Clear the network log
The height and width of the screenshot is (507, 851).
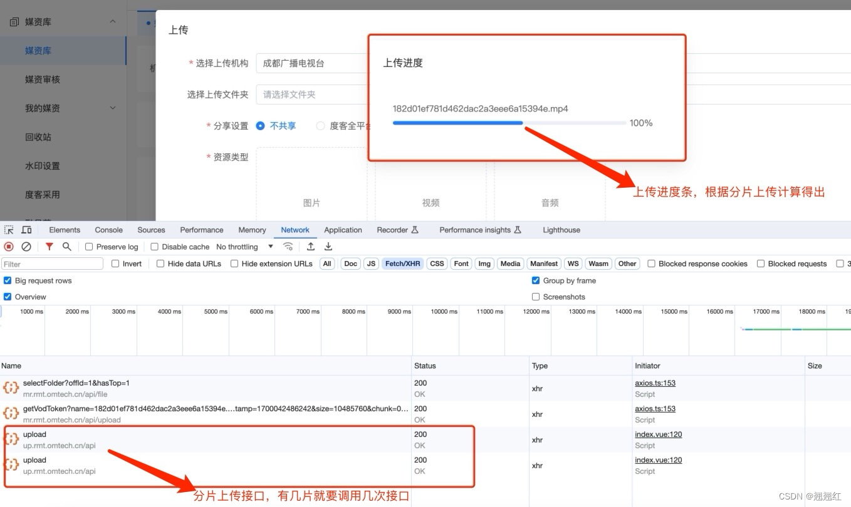tap(26, 247)
